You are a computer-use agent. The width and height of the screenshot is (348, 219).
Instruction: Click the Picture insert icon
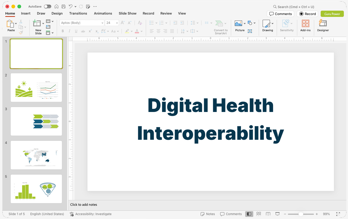[x=238, y=23]
